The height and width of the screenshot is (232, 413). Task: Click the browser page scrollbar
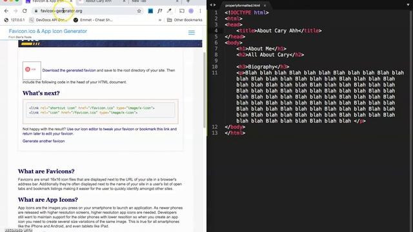tap(205, 90)
